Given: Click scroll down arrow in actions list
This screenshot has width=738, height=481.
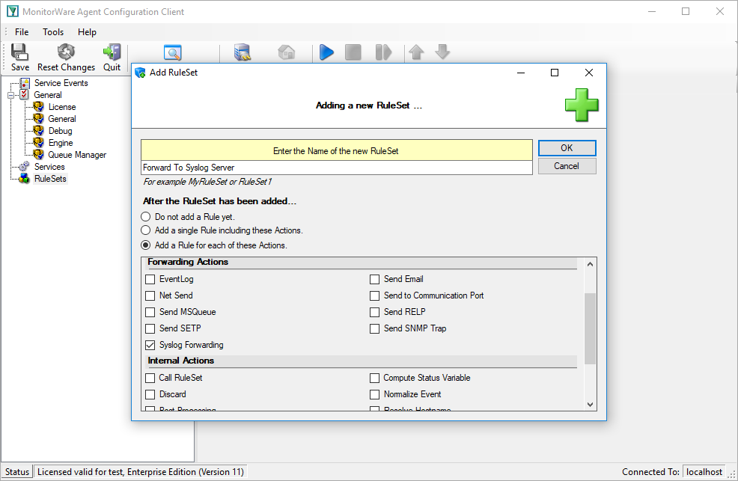Looking at the screenshot, I should 591,405.
